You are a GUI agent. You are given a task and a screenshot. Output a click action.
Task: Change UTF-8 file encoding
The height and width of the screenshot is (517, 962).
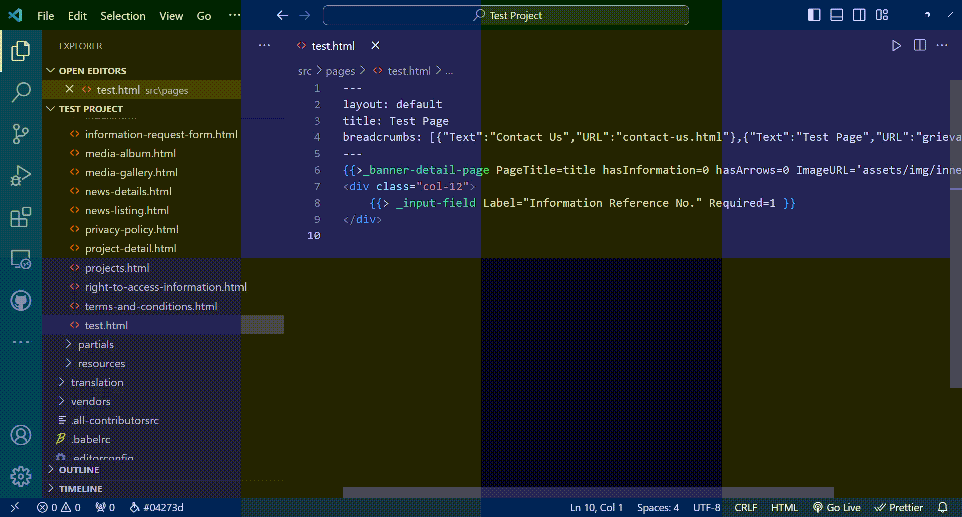tap(707, 507)
